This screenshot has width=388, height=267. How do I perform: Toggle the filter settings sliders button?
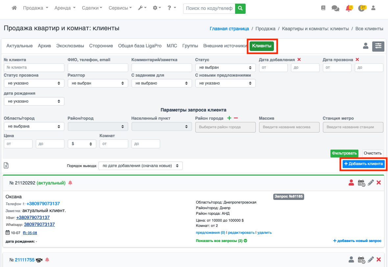(378, 46)
